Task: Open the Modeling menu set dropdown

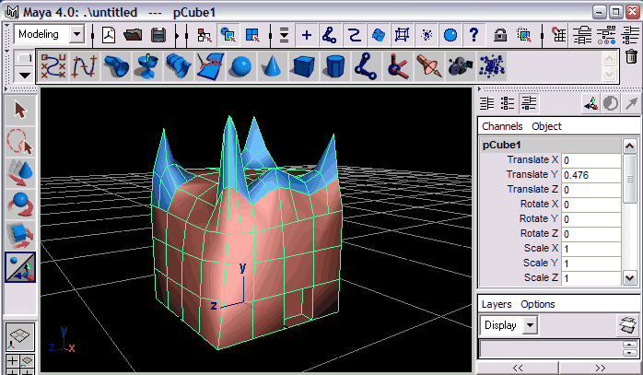Action: point(51,35)
